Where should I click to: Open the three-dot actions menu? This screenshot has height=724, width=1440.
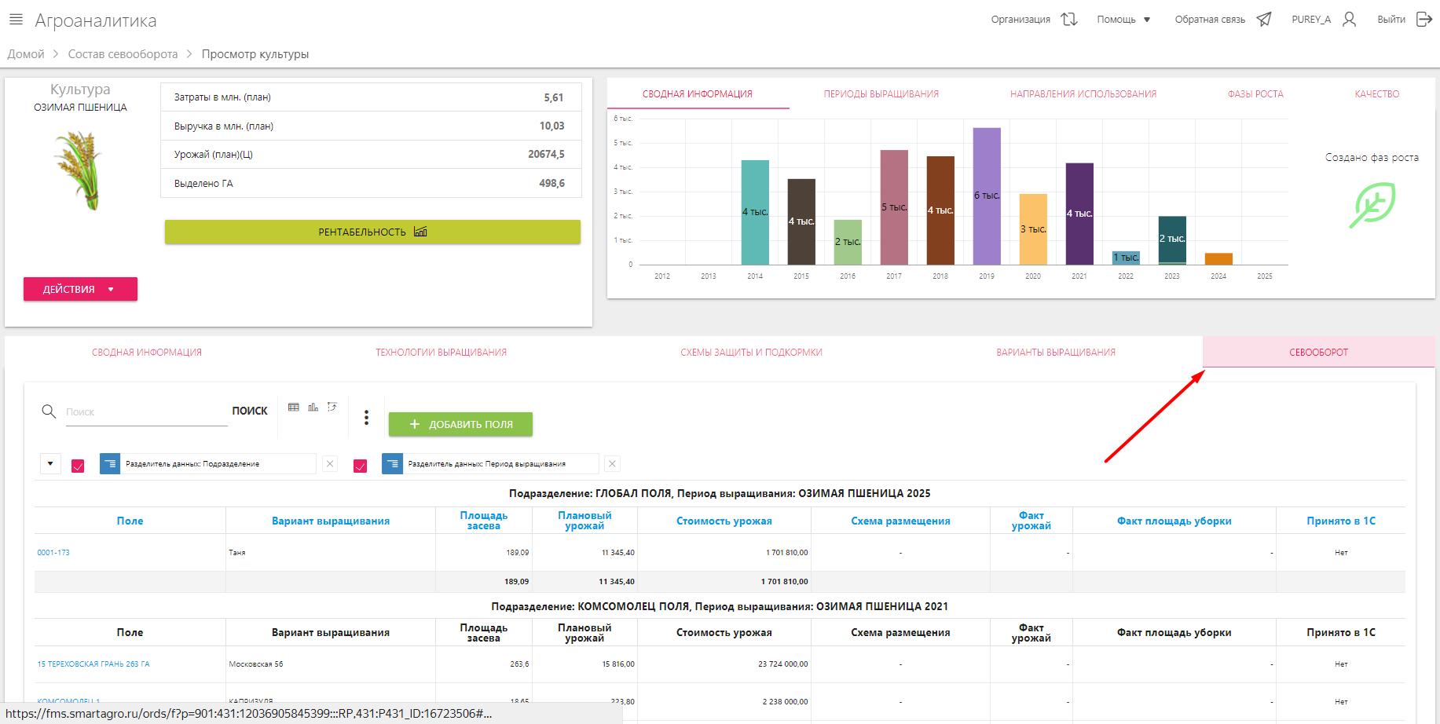coord(366,418)
